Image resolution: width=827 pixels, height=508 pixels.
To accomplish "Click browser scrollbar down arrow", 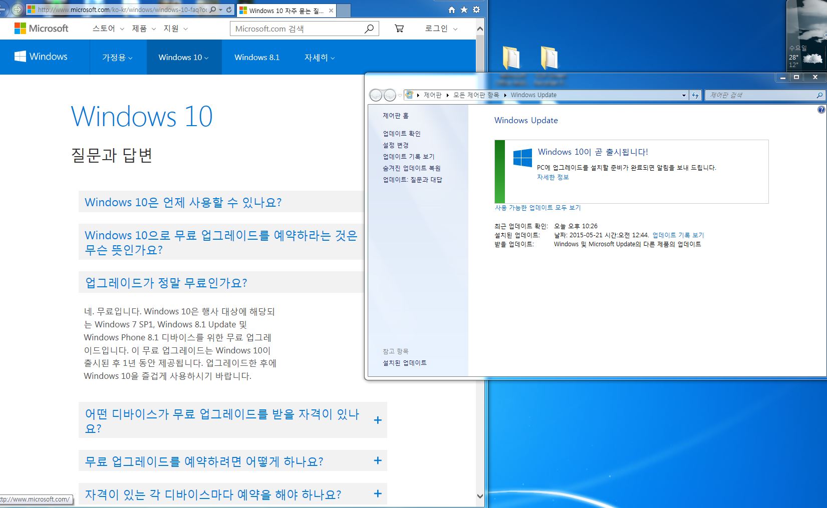I will (480, 496).
